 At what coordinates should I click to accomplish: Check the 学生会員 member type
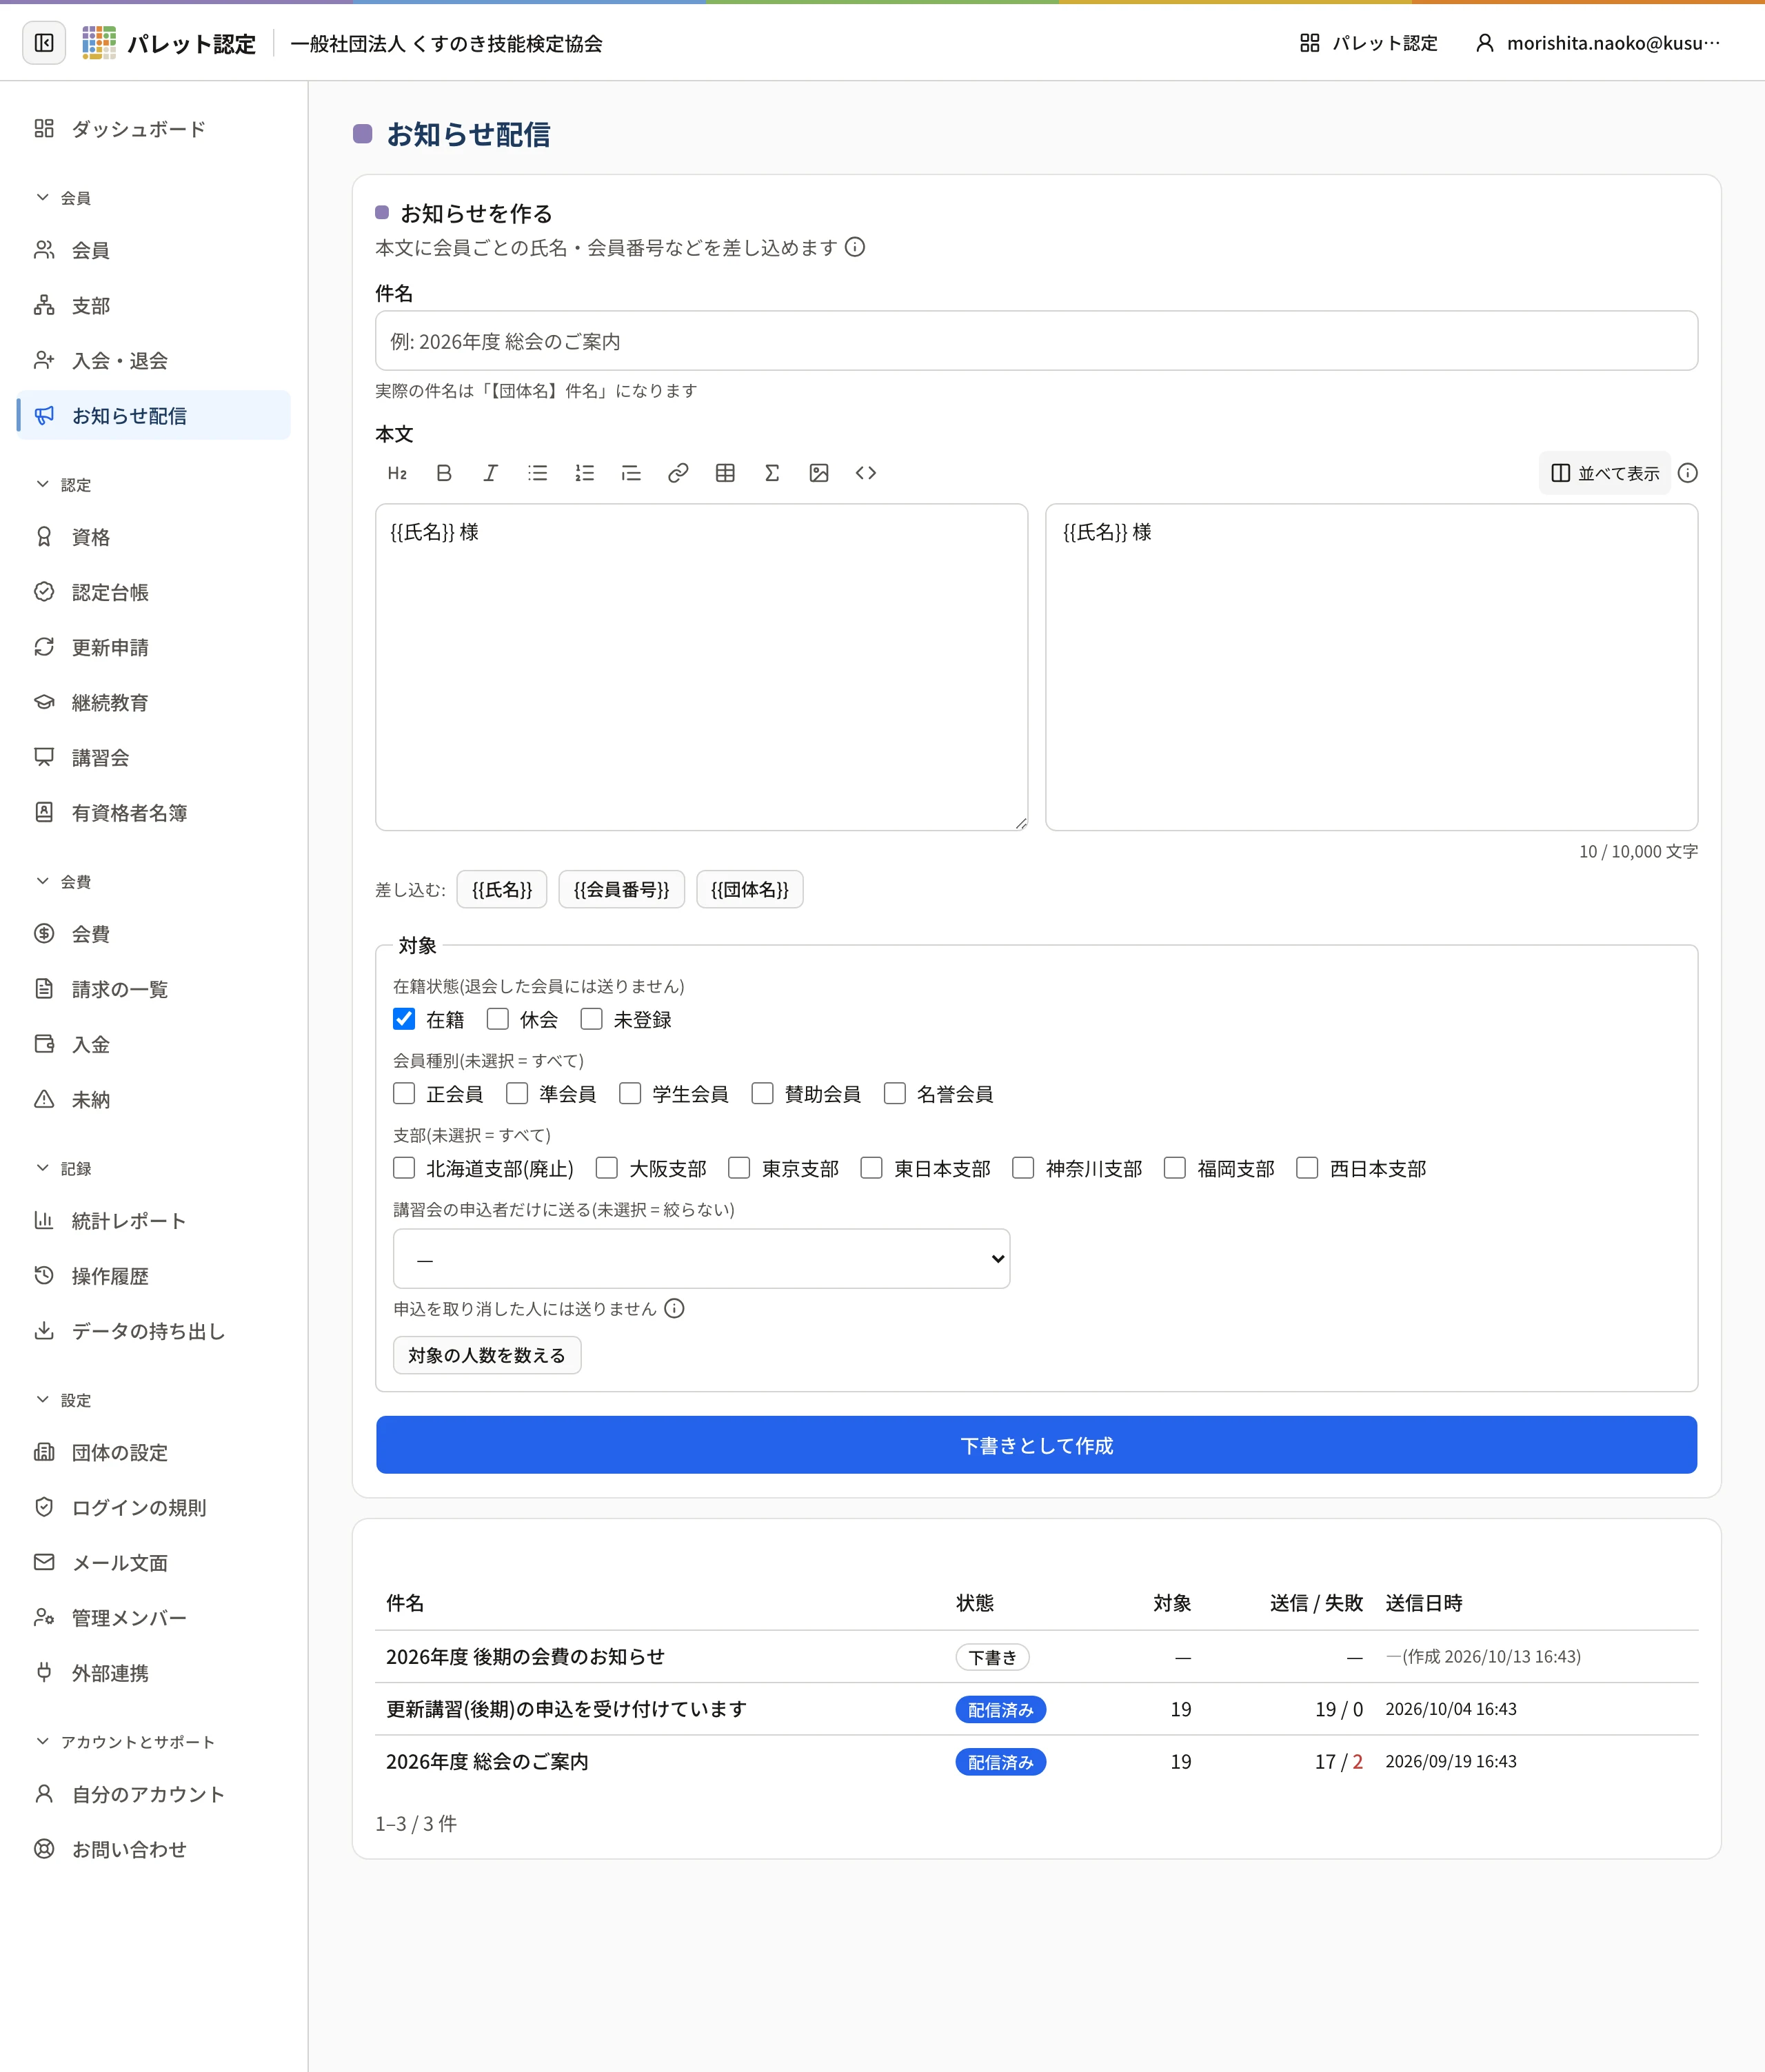630,1093
